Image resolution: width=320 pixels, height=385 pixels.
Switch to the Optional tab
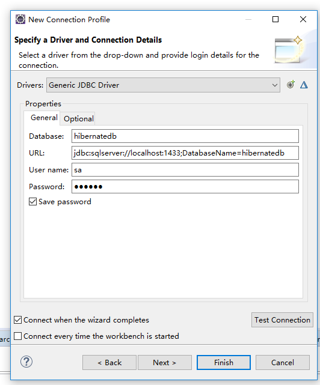79,119
